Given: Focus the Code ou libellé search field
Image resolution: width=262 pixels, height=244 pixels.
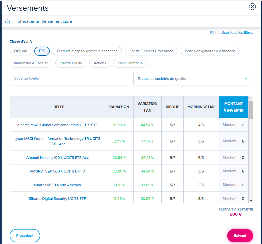Looking at the screenshot, I should click(x=69, y=78).
